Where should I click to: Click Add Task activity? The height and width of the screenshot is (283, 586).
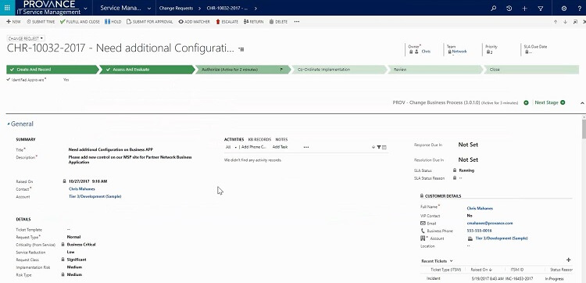click(280, 147)
